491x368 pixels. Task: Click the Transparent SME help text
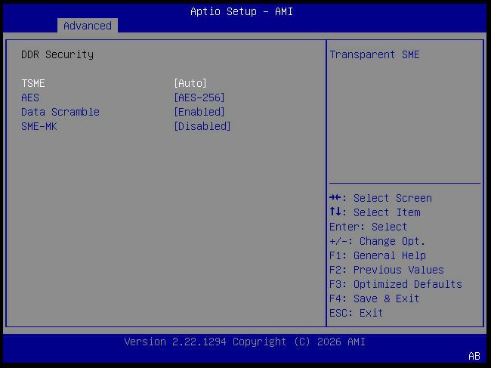(x=375, y=55)
